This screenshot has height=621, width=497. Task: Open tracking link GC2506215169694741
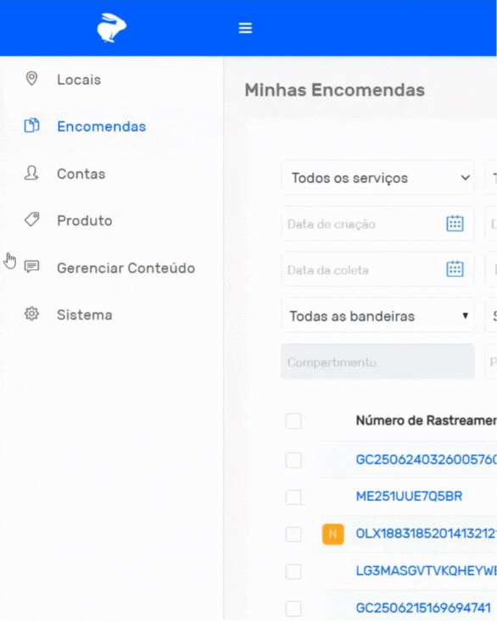(423, 608)
